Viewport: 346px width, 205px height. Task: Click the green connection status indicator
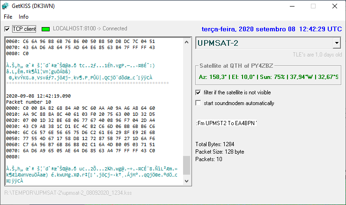pyautogui.click(x=46, y=29)
